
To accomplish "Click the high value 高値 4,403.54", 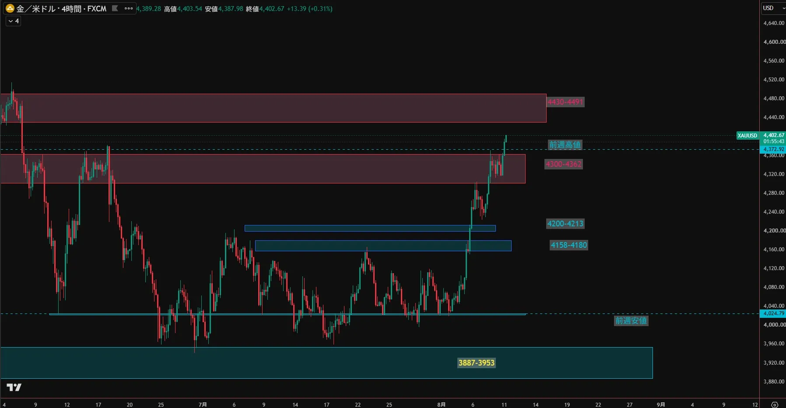I will [183, 9].
